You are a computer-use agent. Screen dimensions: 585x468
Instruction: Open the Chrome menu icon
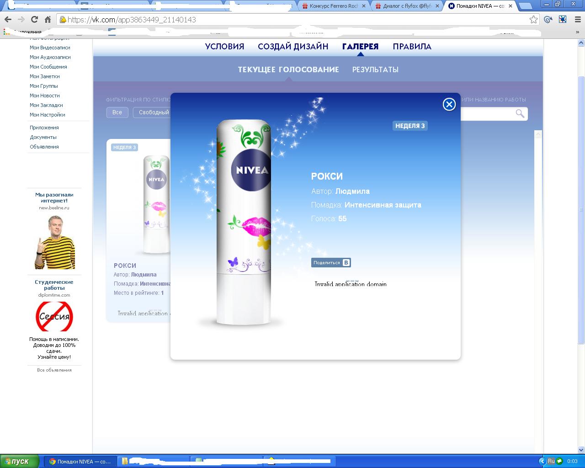tap(578, 20)
